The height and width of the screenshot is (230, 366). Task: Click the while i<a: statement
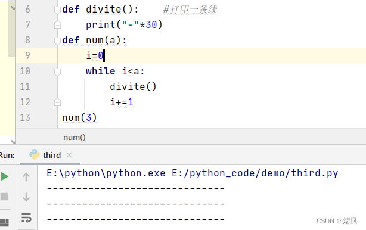(x=115, y=71)
